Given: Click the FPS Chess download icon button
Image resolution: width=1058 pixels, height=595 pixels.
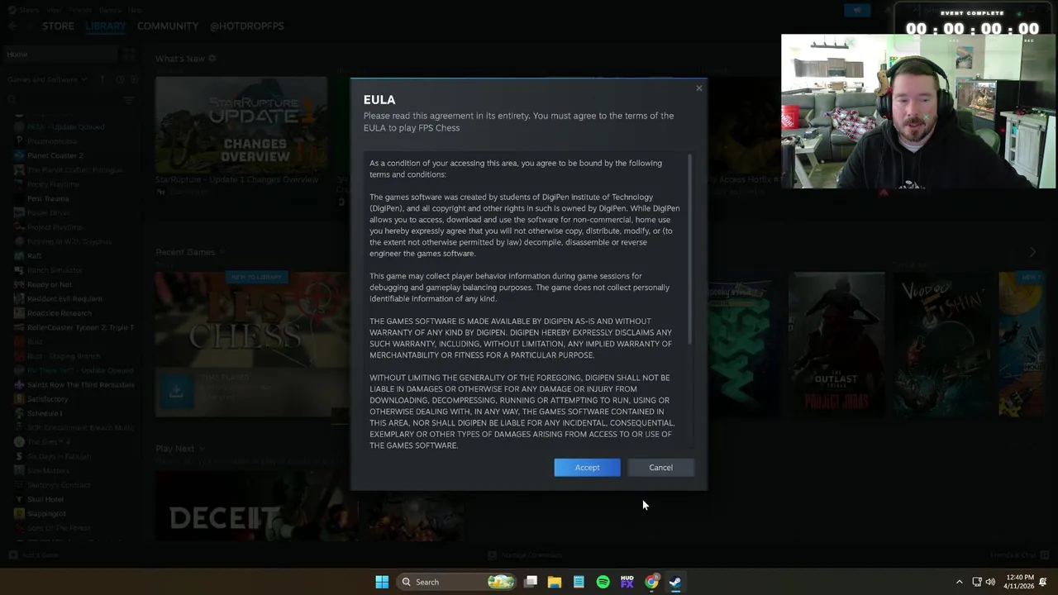Looking at the screenshot, I should point(176,392).
